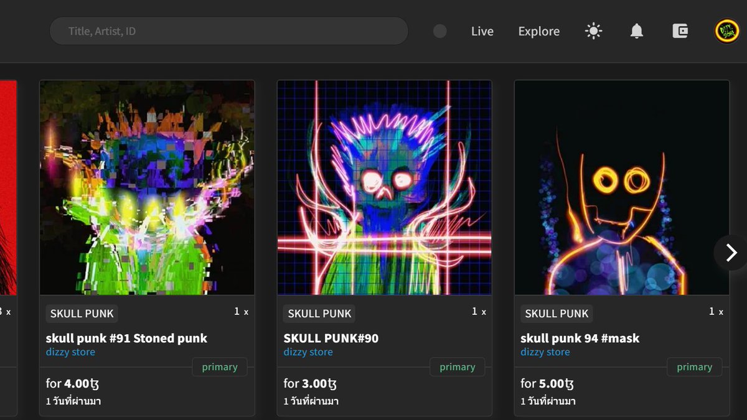Click the timestamp under the 5.00 price
This screenshot has height=420, width=747.
[548, 401]
